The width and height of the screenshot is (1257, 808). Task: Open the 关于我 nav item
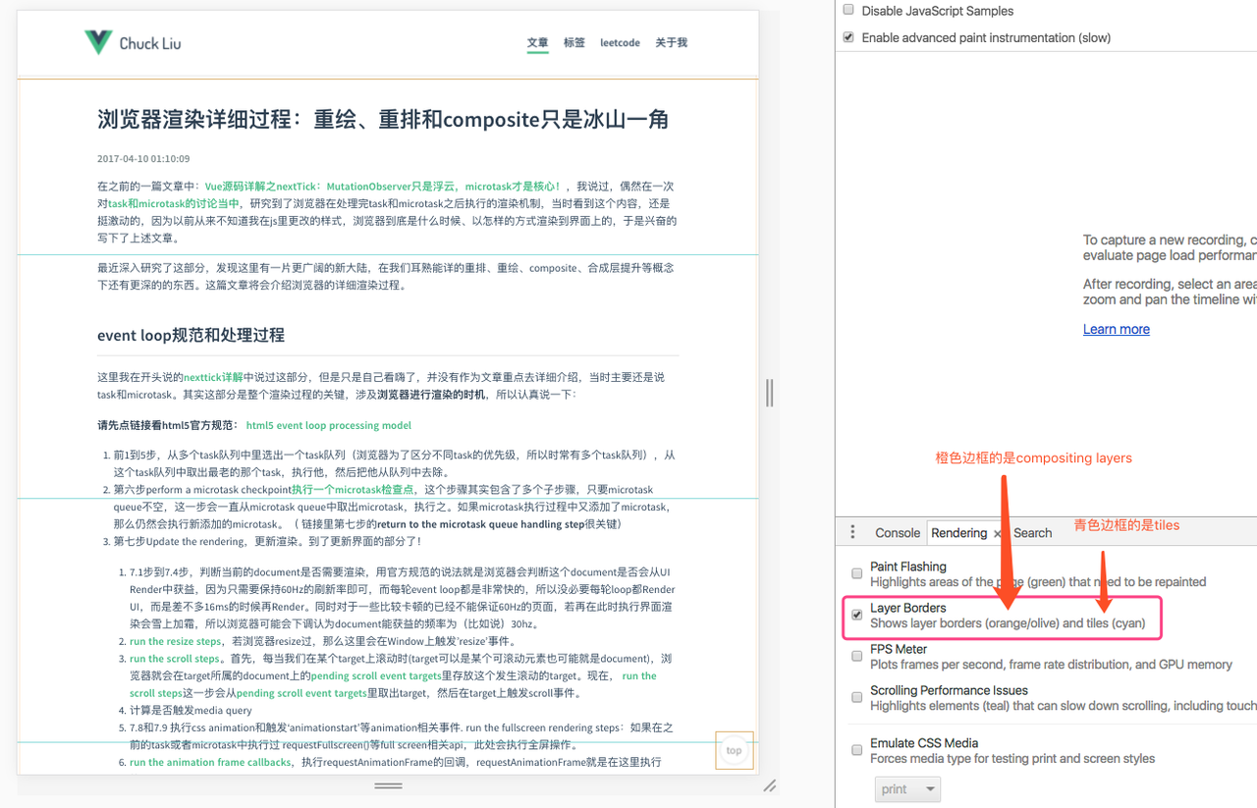[672, 43]
